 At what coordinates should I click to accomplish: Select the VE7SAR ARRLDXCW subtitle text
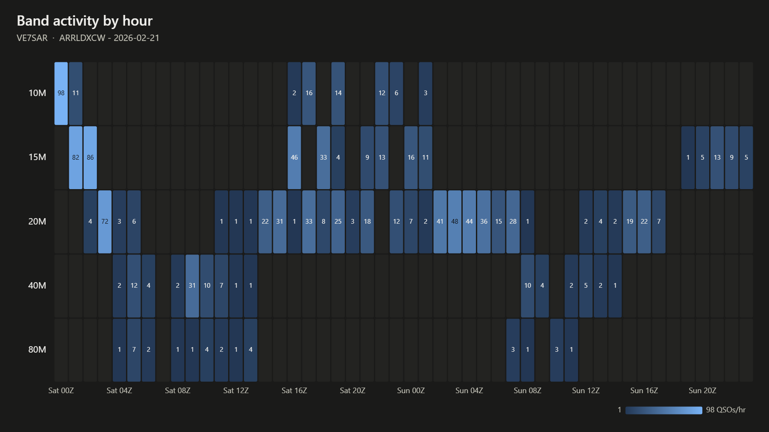(88, 38)
